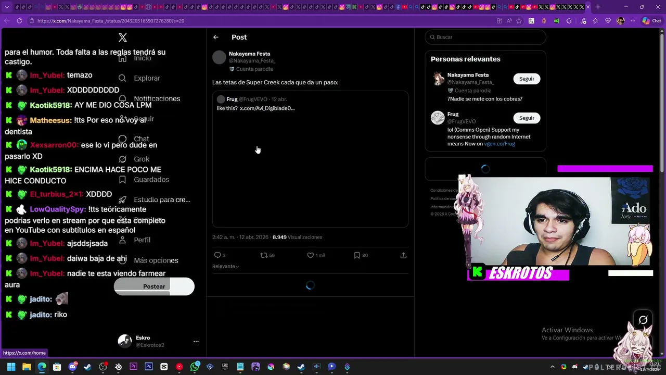Open Estudio para creadores sidebar item

(x=154, y=199)
